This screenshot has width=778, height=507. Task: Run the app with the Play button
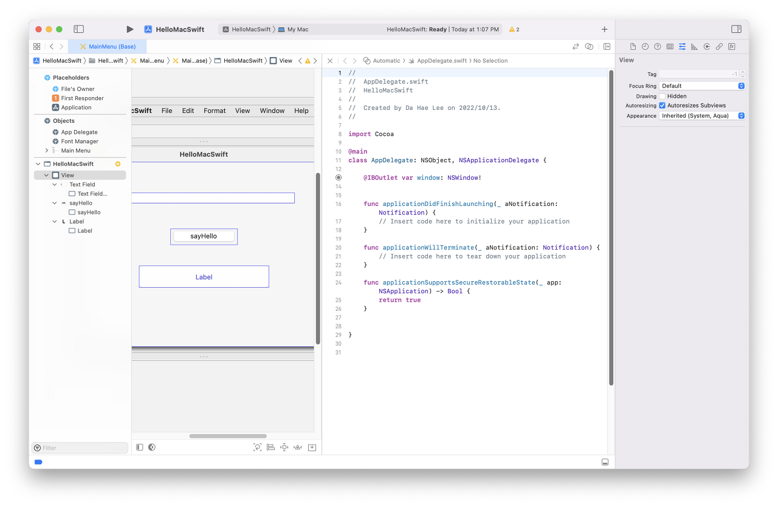129,29
